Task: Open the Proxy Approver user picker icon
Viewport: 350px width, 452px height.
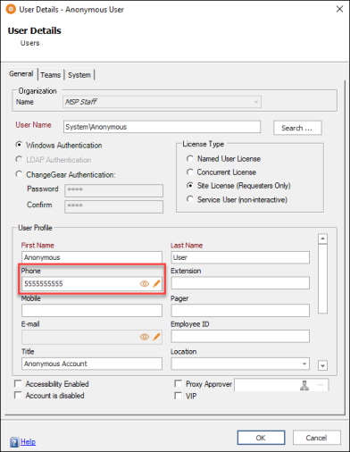Action: [304, 385]
